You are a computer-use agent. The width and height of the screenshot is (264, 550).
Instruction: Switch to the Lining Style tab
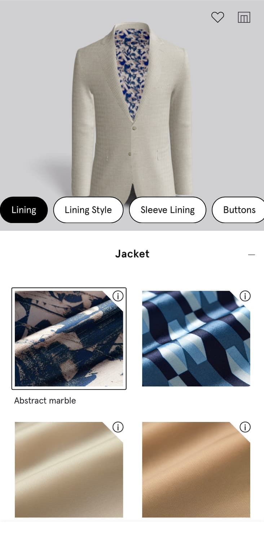click(88, 210)
